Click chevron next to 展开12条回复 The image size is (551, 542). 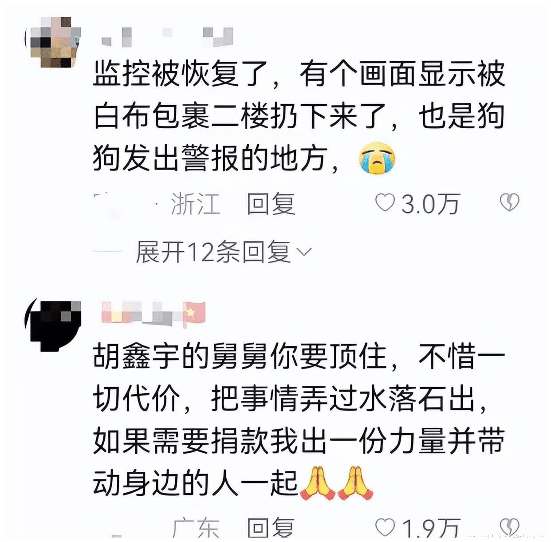pos(304,253)
